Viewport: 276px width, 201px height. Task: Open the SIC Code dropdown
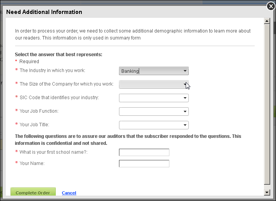pyautogui.click(x=154, y=98)
